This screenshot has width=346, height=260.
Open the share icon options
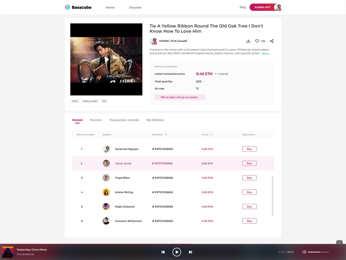click(272, 41)
